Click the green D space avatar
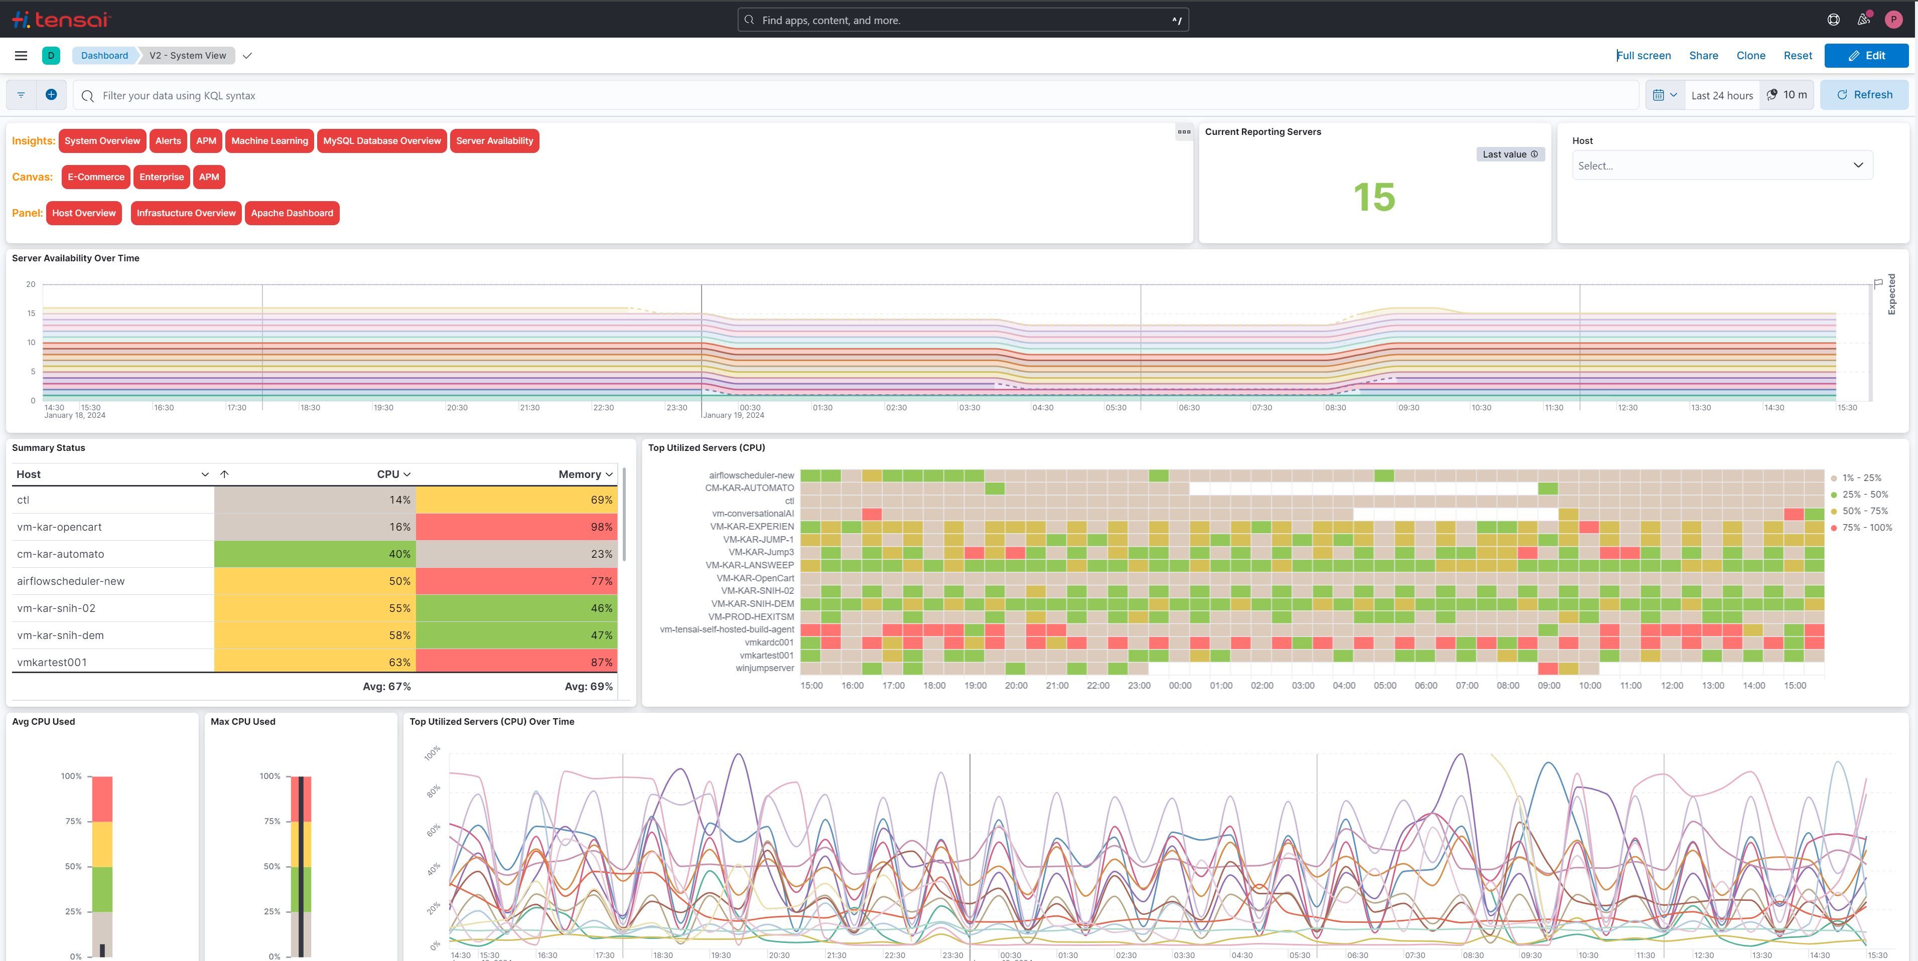Image resolution: width=1918 pixels, height=961 pixels. pyautogui.click(x=51, y=55)
